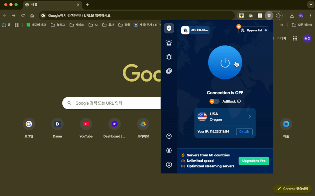Screen dimensions: 315x196
Task: Click the IP Details button
Action: [x=244, y=132]
